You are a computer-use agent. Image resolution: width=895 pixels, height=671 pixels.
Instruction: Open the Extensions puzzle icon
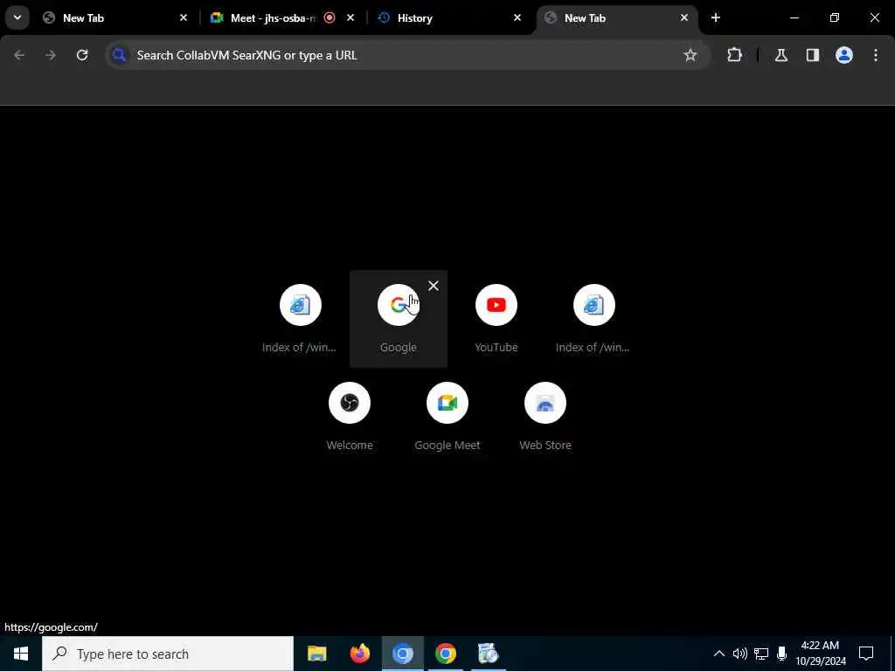(734, 55)
